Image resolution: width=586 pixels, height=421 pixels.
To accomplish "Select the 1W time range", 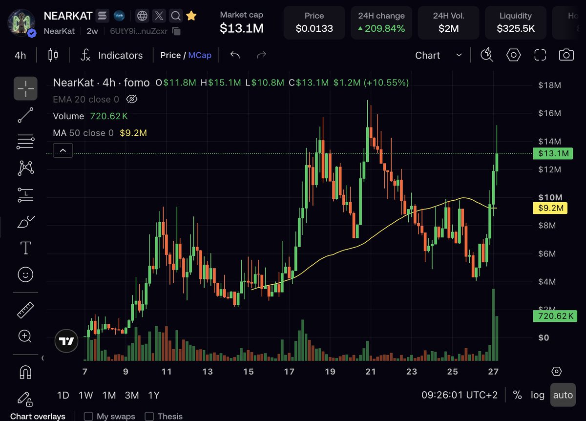I will [86, 395].
